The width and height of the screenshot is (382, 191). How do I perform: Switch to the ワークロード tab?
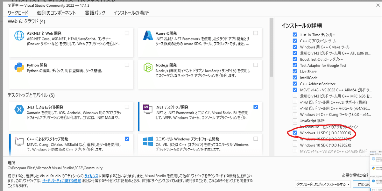(18, 13)
